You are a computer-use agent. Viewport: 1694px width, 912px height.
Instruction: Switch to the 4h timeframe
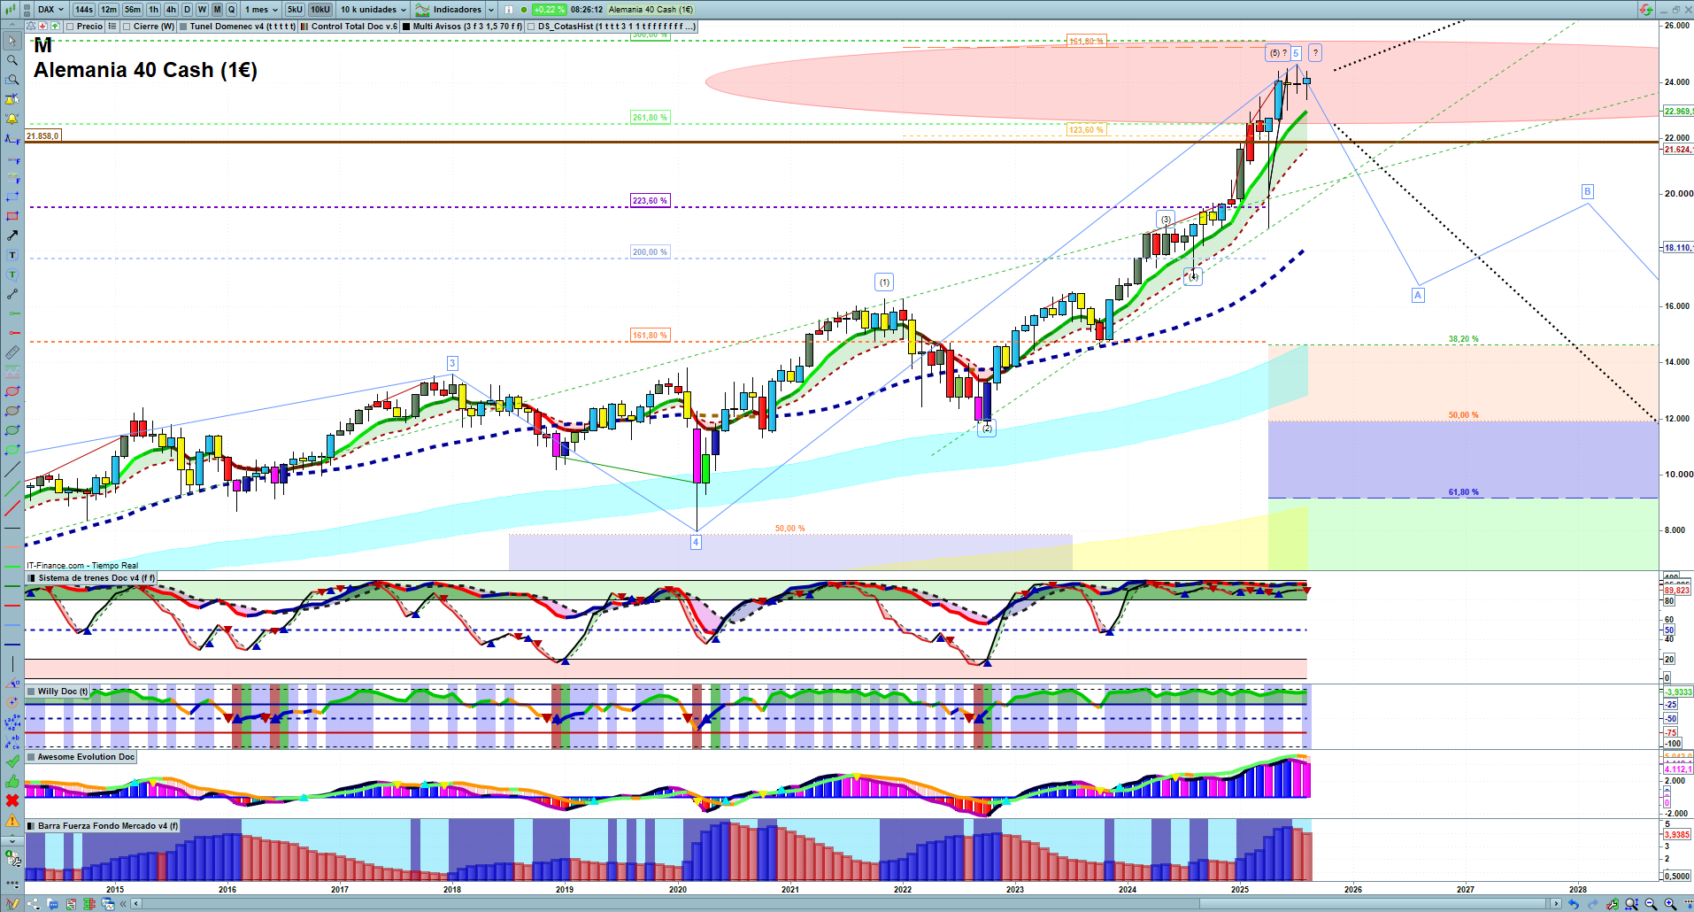pos(171,10)
